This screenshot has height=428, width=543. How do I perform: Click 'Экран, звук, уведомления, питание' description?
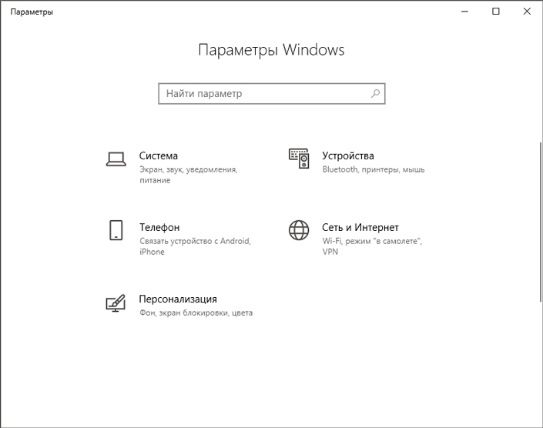[189, 175]
